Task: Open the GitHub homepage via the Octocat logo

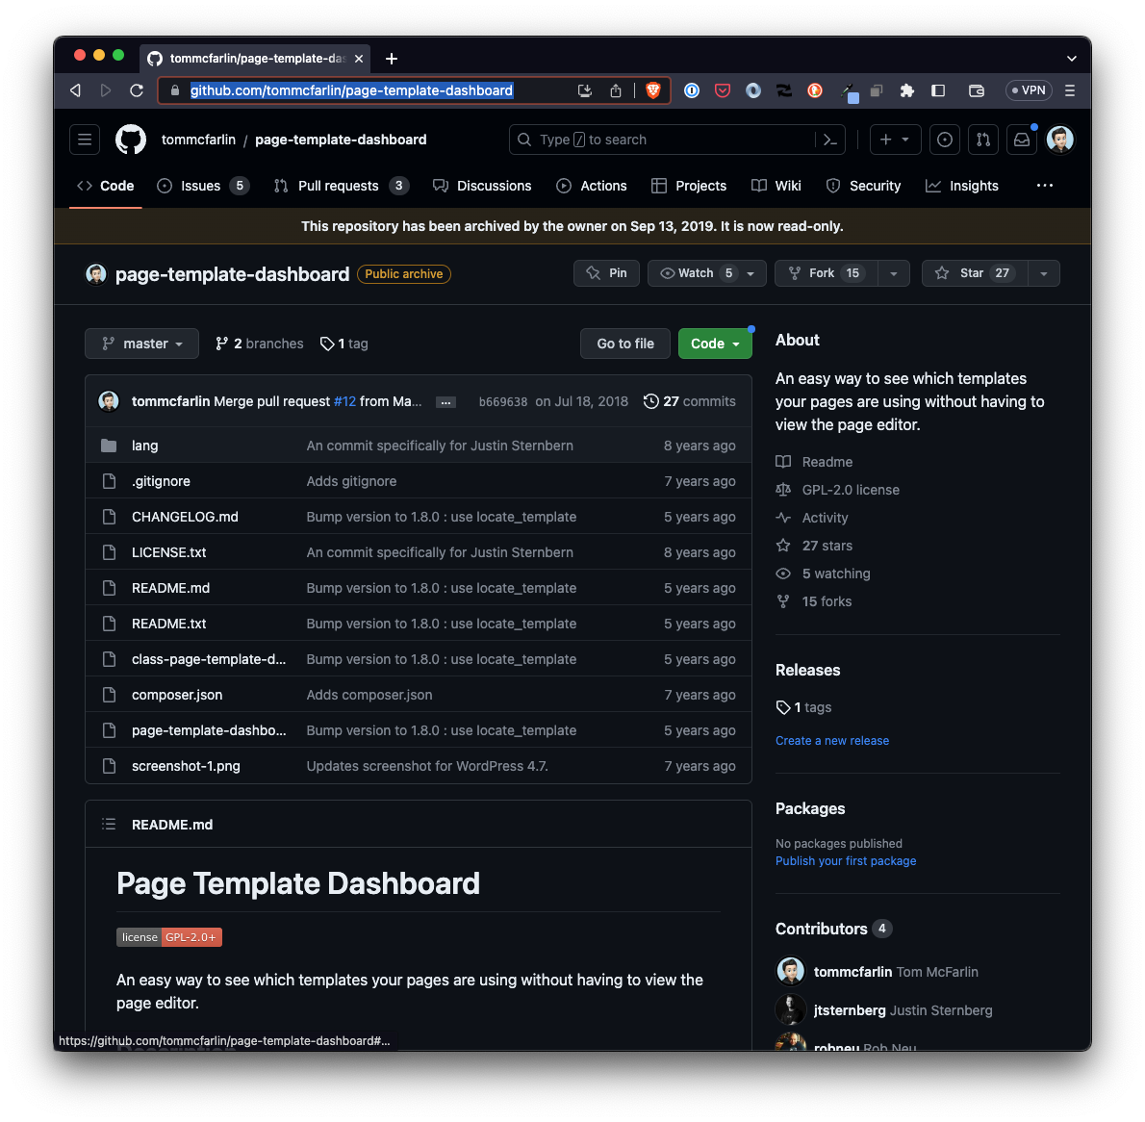Action: [131, 140]
